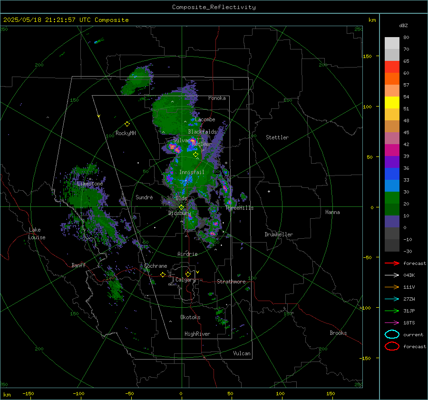Click the red swatch in dBZ scale
Viewport: 428px width, 400px height.
[392, 67]
